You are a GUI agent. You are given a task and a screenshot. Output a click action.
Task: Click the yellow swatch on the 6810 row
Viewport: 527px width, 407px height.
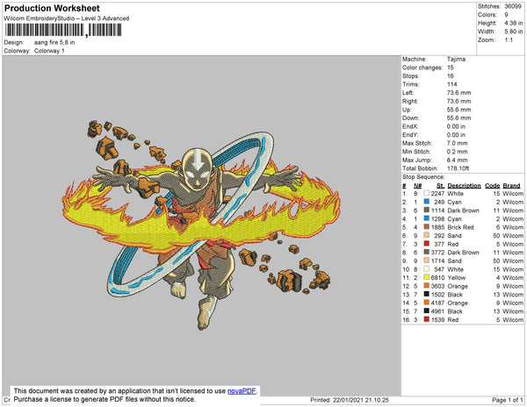(x=427, y=277)
